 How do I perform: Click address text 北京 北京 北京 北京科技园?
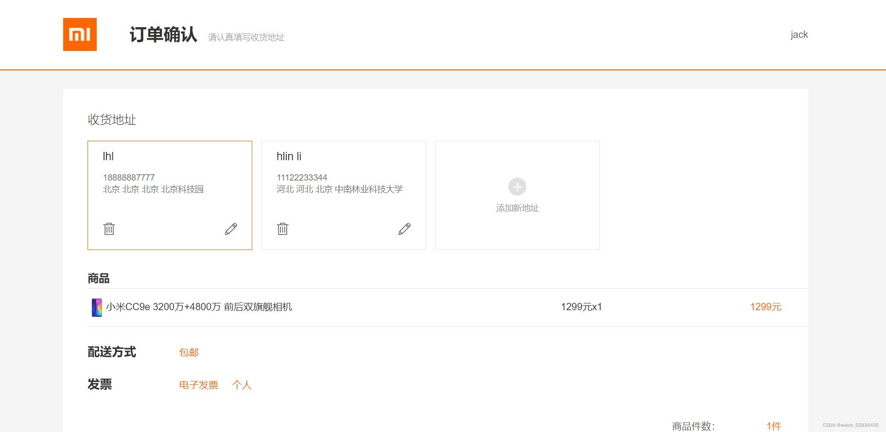click(x=153, y=189)
